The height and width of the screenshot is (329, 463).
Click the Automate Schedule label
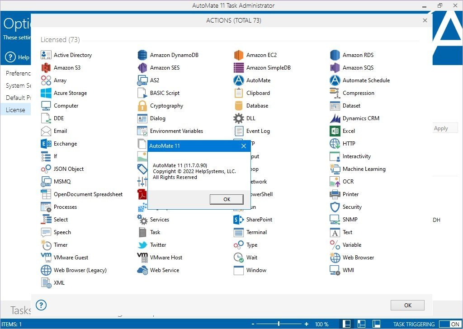point(366,80)
